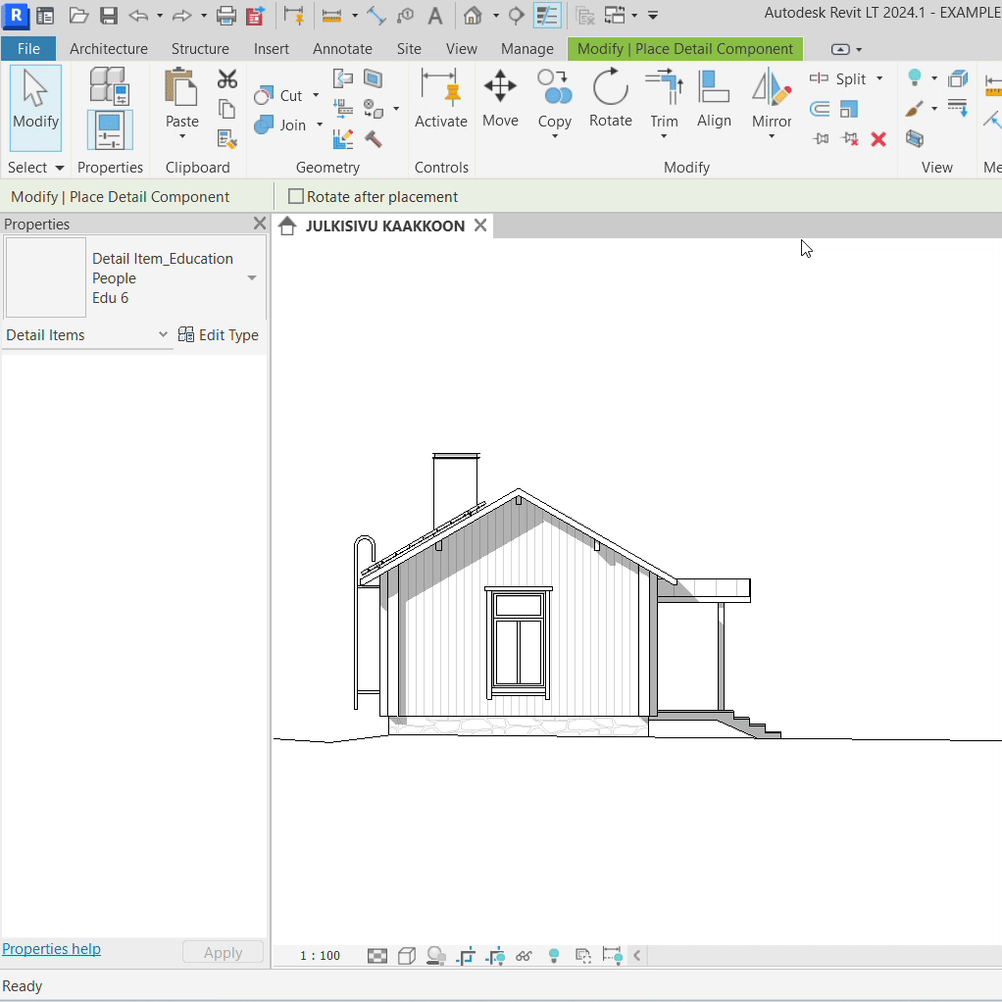The width and height of the screenshot is (1002, 1002).
Task: Click the Visual Style cube icon
Action: (x=407, y=955)
